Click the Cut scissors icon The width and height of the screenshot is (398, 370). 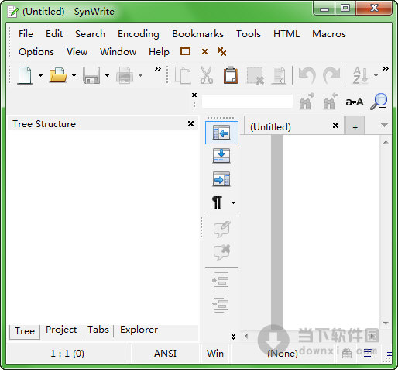[207, 75]
